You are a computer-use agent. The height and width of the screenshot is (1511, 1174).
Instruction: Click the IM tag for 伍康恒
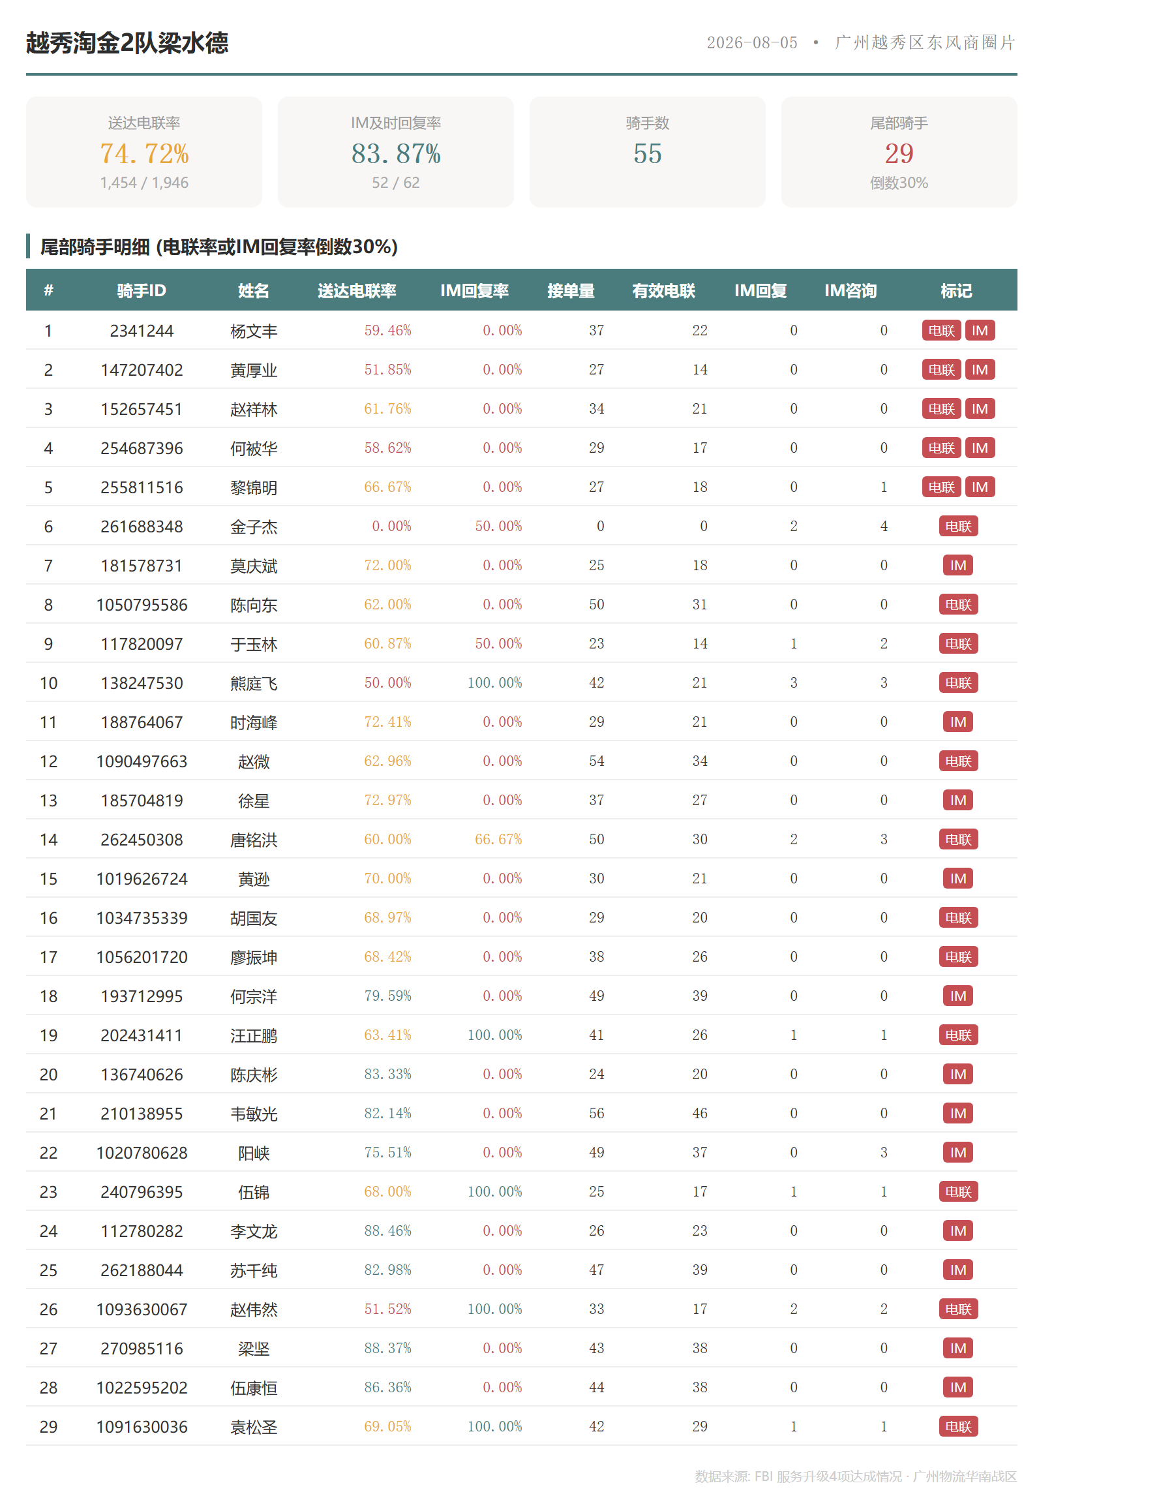(958, 1387)
